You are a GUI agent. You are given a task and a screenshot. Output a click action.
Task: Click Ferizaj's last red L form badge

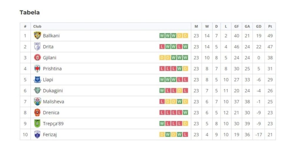[186, 135]
